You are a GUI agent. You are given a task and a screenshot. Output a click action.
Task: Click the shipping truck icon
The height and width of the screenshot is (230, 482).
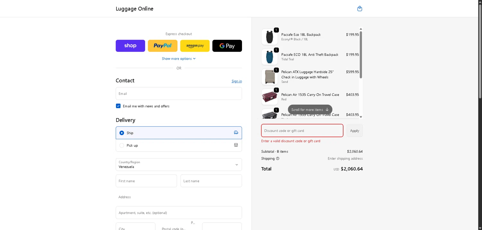[236, 133]
